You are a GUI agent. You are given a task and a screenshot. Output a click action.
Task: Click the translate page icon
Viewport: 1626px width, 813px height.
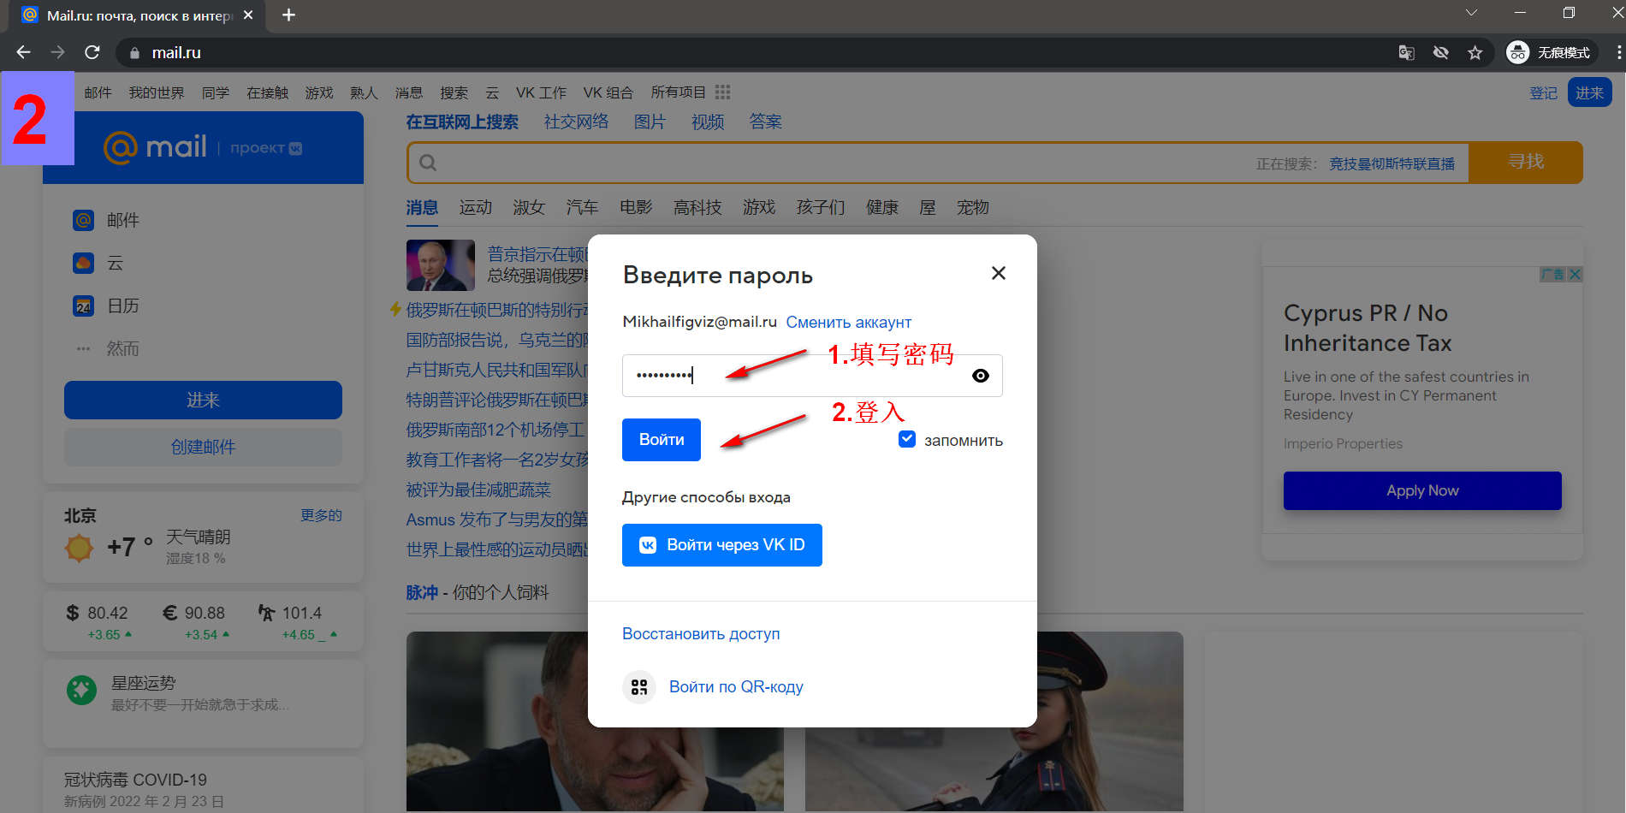[1406, 53]
